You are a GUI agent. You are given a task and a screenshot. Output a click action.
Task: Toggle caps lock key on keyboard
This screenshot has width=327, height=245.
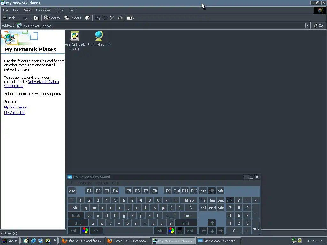76,215
